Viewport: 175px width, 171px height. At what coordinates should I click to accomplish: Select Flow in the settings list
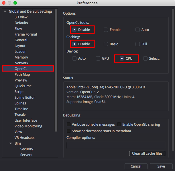(x=18, y=29)
